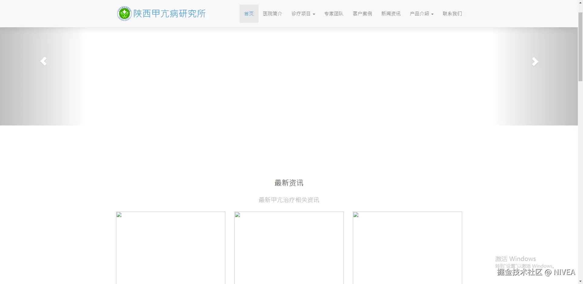583x284 pixels.
Task: Open the 诊疗项目 dropdown menu
Action: [x=303, y=13]
